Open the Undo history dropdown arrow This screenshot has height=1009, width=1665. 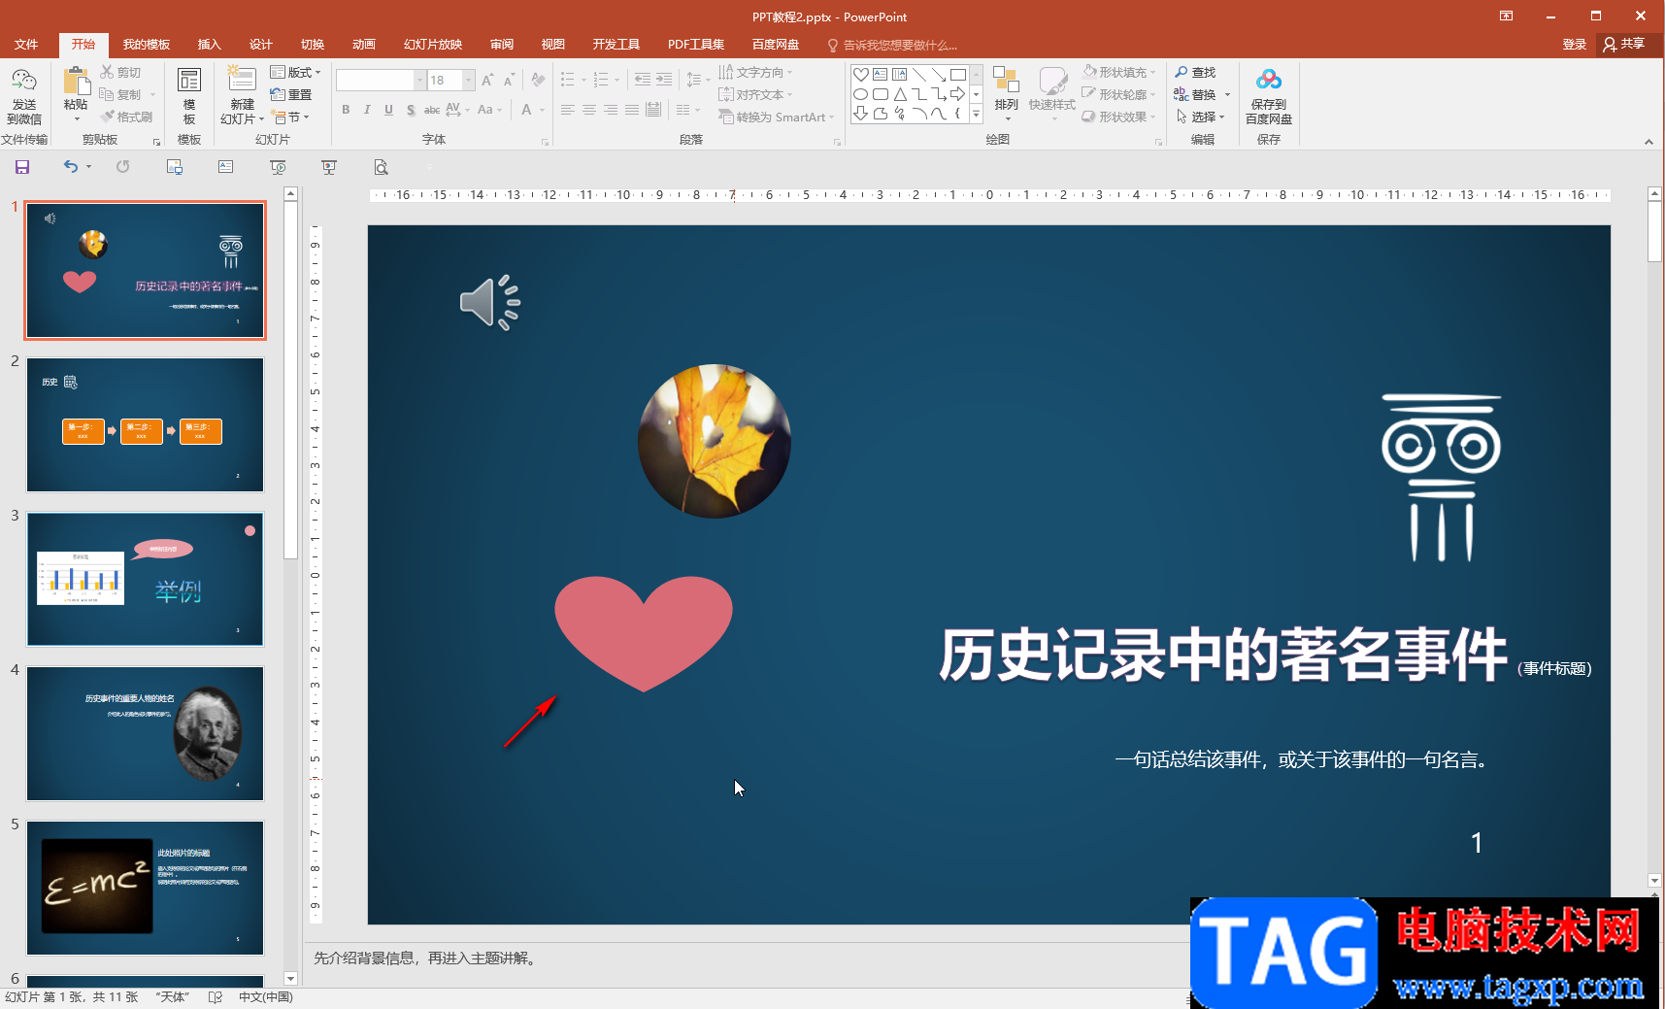coord(88,167)
